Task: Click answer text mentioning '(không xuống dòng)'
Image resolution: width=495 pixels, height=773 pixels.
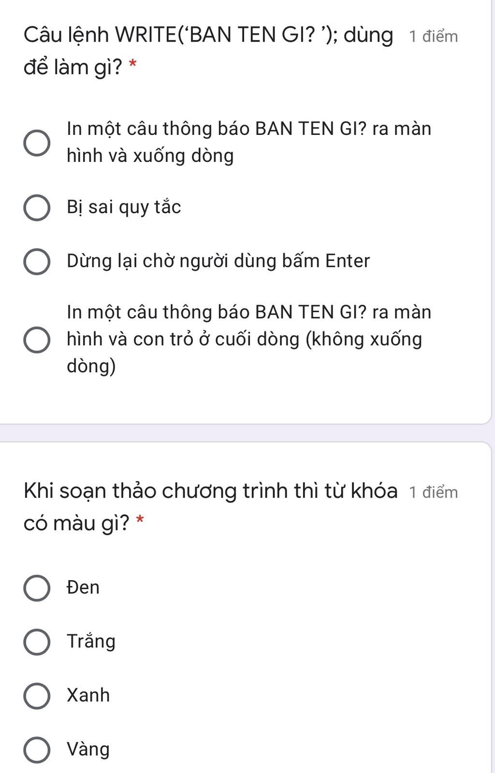Action: click(249, 339)
